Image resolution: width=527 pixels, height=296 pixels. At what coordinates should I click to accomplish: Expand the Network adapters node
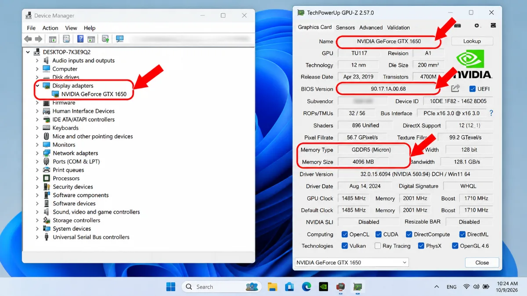click(x=37, y=153)
